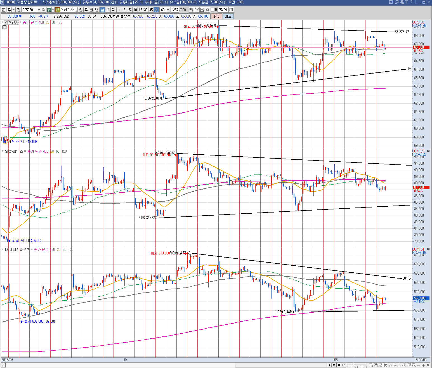Click the date field 05/09
This screenshot has width=432, height=368.
point(223,10)
